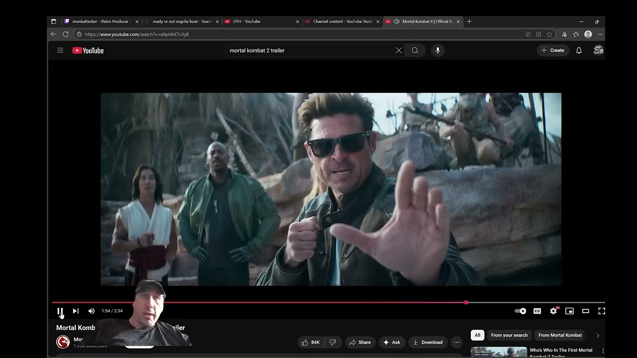Toggle the autoplay switch in the player
The image size is (637, 358).
(x=520, y=311)
